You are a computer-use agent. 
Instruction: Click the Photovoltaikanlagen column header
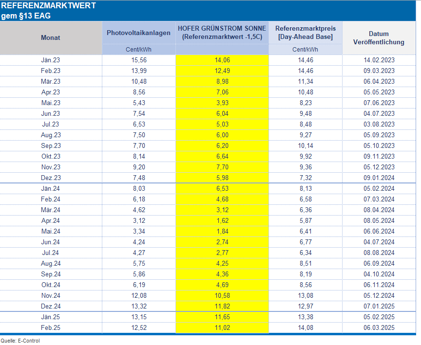click(x=139, y=33)
